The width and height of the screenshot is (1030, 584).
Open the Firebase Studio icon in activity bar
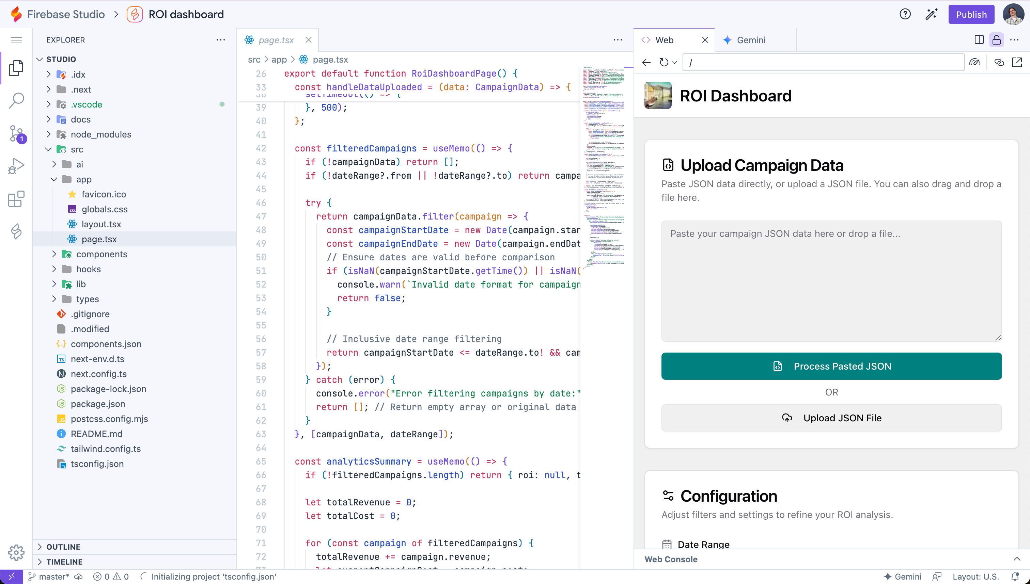click(16, 231)
